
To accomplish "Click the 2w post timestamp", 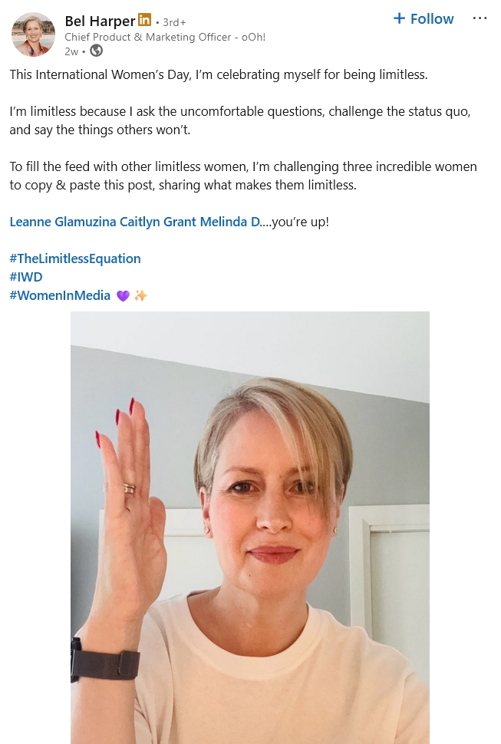I will pos(71,51).
